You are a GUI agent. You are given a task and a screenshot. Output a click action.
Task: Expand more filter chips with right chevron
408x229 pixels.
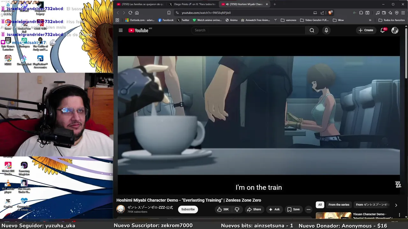(396, 205)
